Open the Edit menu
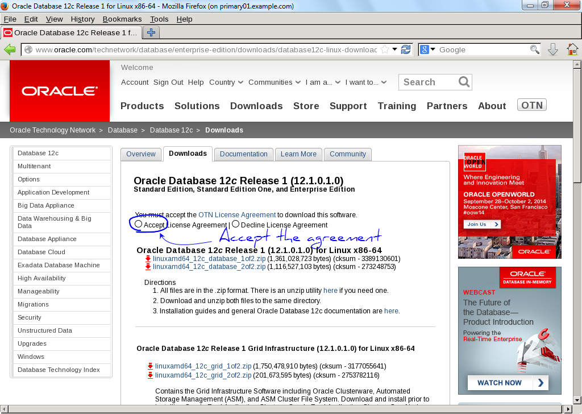 point(31,19)
